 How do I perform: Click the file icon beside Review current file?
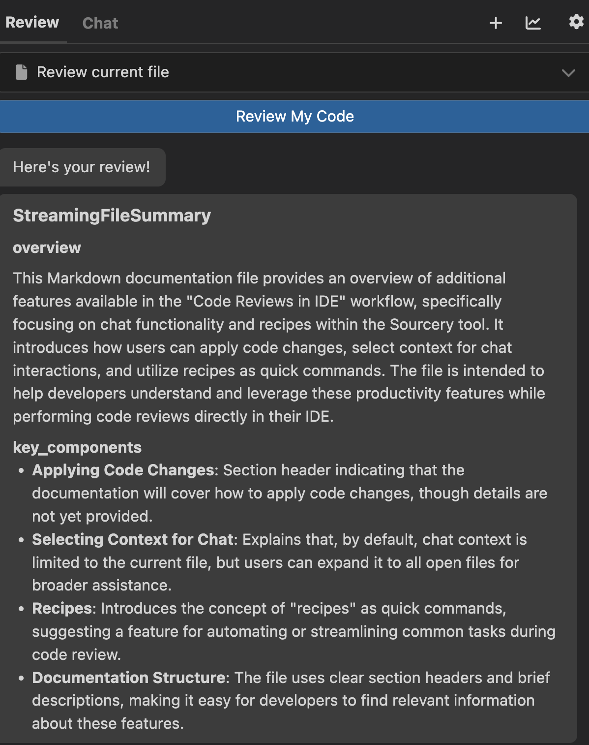22,72
